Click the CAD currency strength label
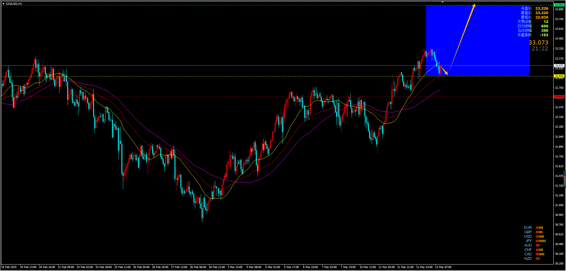 [x=528, y=254]
